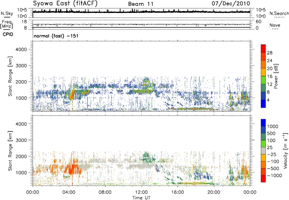The height and width of the screenshot is (200, 289).
Task: Click the "20:00" time axis label
Action: coord(213,192)
